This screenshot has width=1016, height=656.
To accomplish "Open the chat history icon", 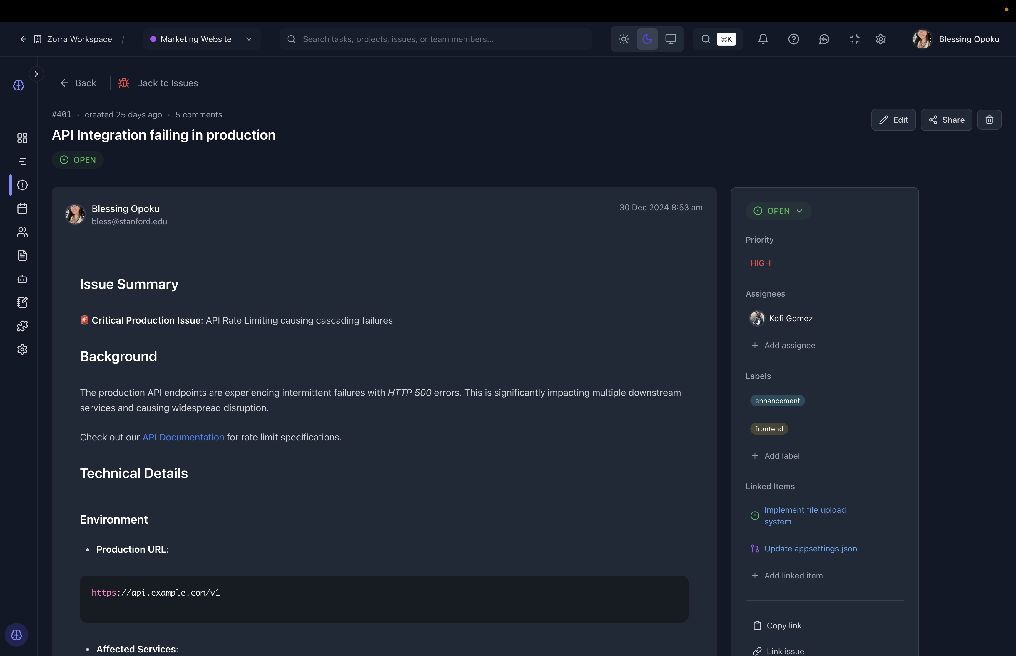I will coord(824,39).
